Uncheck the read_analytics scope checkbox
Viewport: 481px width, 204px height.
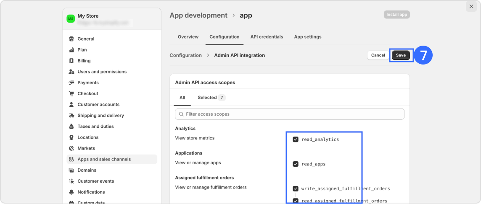point(296,139)
